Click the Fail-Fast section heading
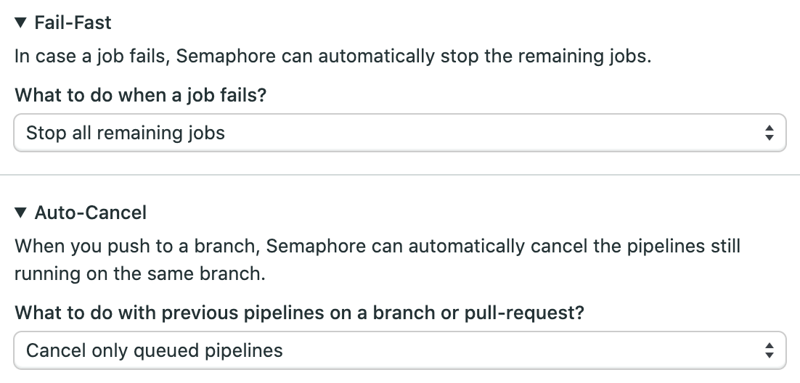Screen dimensions: 800x383 coord(73,23)
